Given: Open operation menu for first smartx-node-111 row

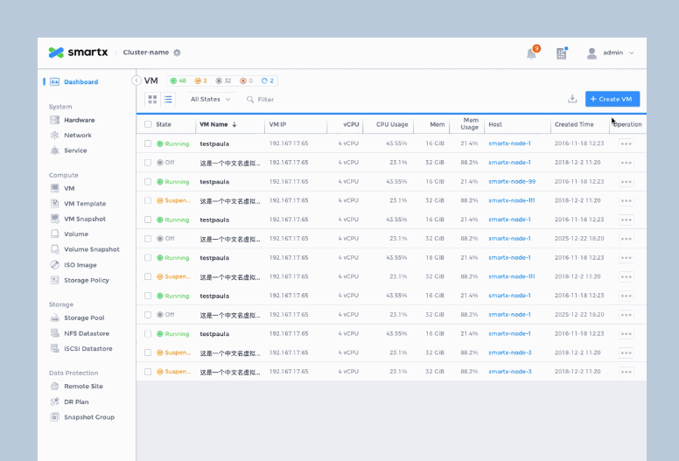Looking at the screenshot, I should pyautogui.click(x=626, y=201).
